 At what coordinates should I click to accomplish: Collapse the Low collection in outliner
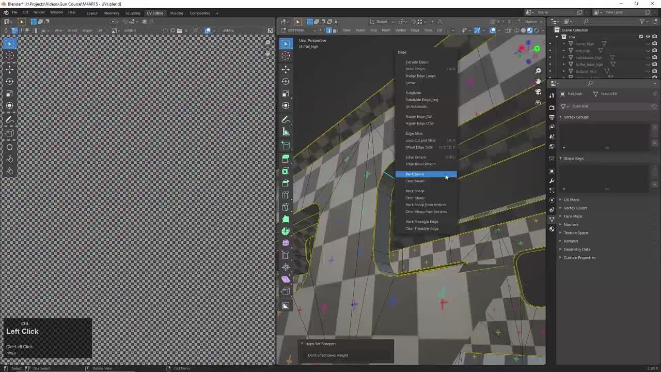pyautogui.click(x=557, y=37)
